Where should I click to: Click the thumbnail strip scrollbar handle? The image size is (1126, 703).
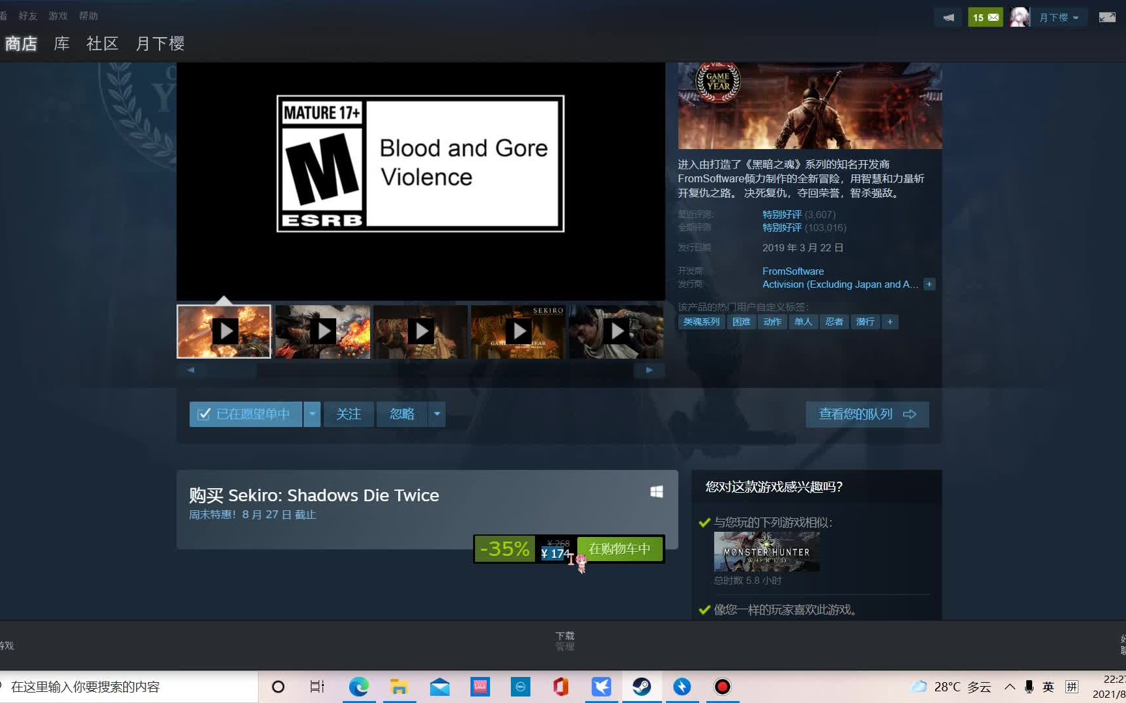tap(231, 370)
